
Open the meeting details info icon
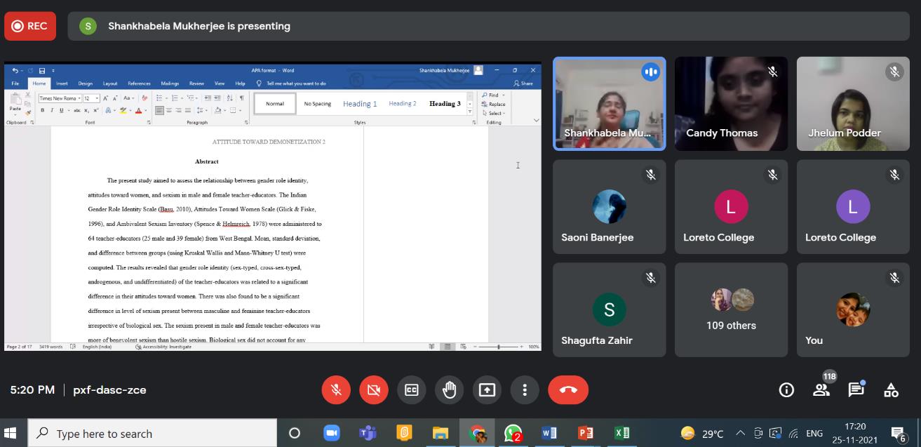click(786, 390)
